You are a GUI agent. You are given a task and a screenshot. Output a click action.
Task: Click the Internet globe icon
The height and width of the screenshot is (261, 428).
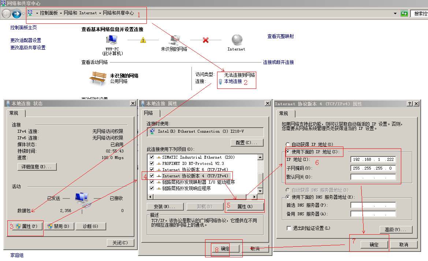point(237,40)
